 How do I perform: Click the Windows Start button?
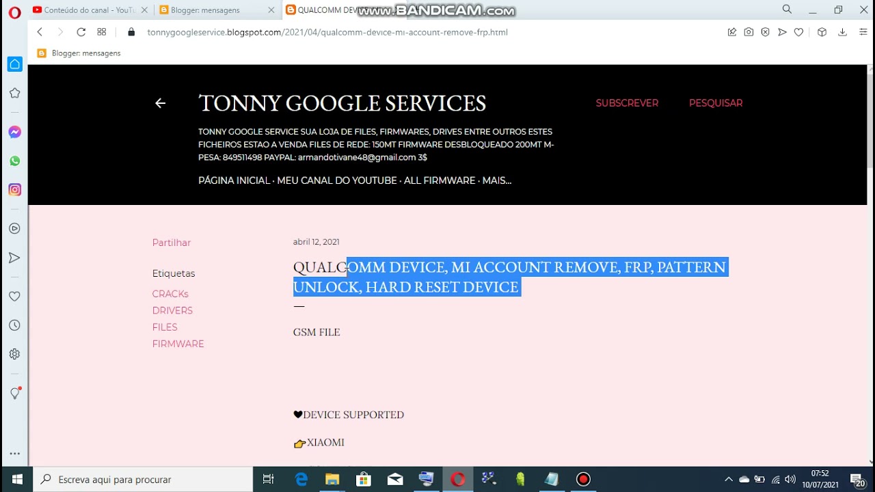pos(16,479)
